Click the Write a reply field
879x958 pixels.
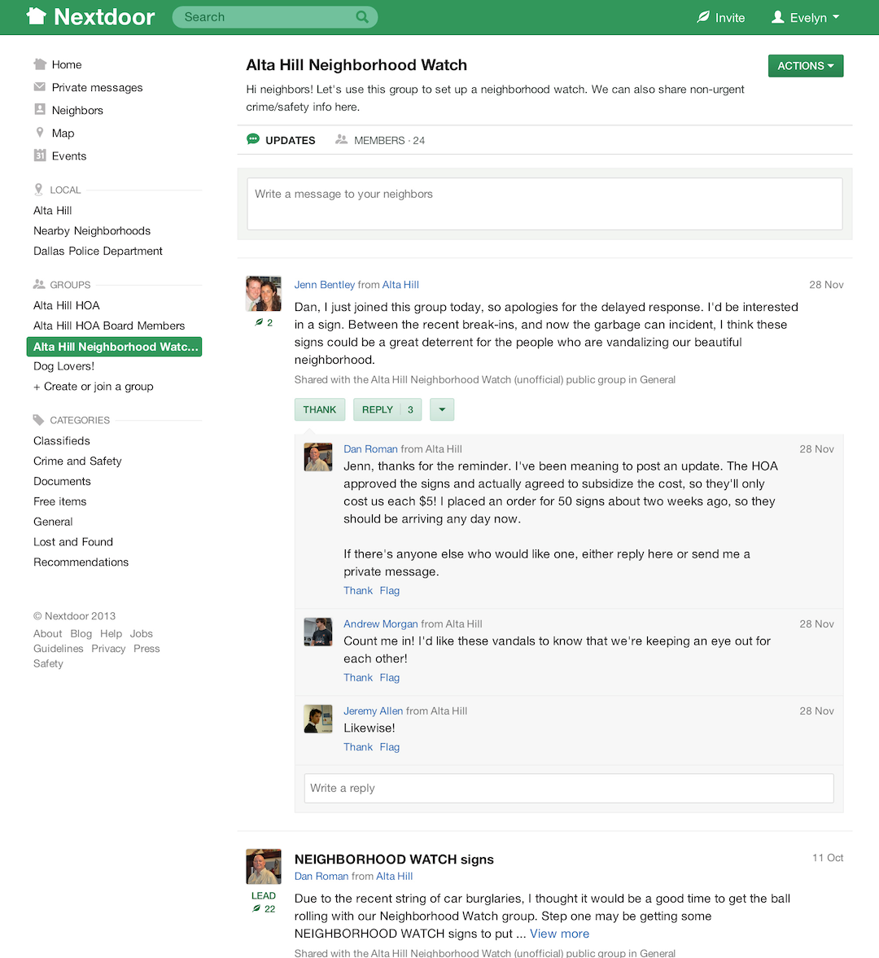tap(568, 788)
